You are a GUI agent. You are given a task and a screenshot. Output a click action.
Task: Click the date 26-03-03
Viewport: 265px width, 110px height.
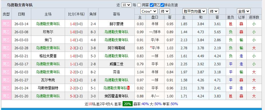[21, 40]
